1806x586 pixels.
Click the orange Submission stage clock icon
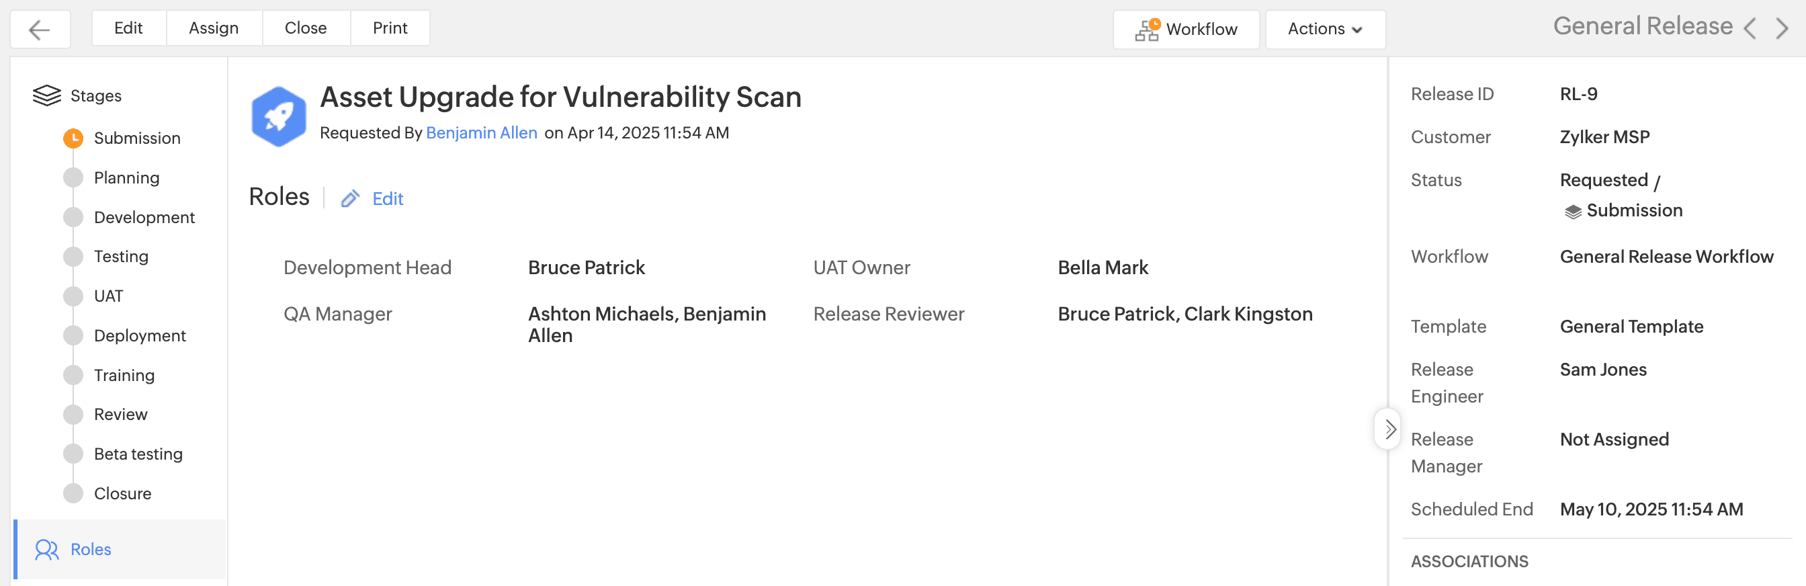point(73,138)
